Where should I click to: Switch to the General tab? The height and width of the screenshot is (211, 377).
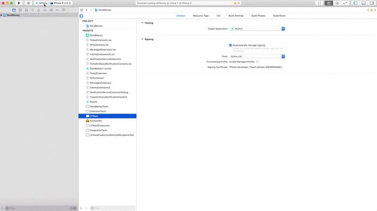[180, 16]
